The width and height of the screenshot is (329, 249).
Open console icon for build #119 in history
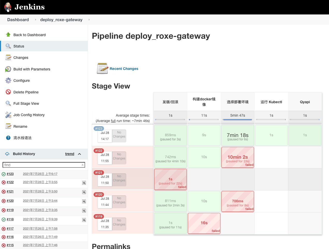pos(84,211)
